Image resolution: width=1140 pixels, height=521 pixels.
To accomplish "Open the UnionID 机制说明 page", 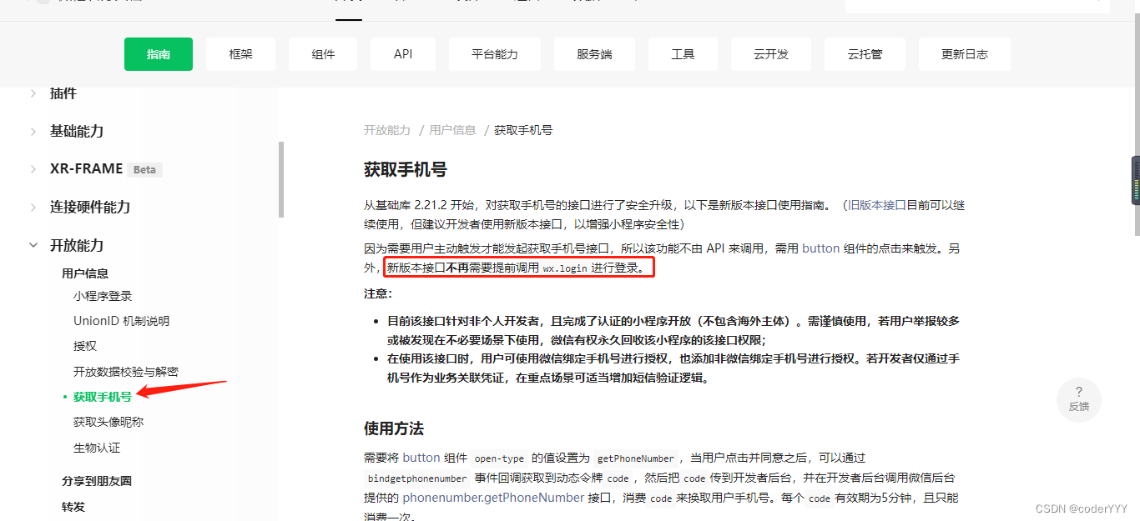I will [x=121, y=321].
